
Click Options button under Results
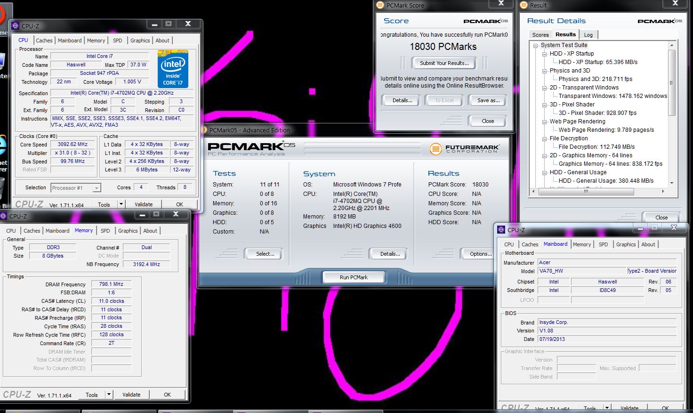click(478, 254)
